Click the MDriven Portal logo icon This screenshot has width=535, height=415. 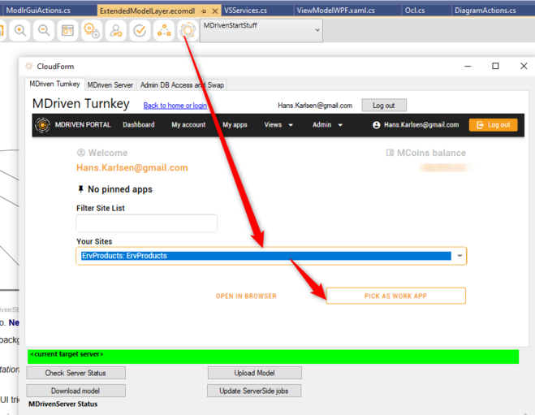(x=43, y=125)
